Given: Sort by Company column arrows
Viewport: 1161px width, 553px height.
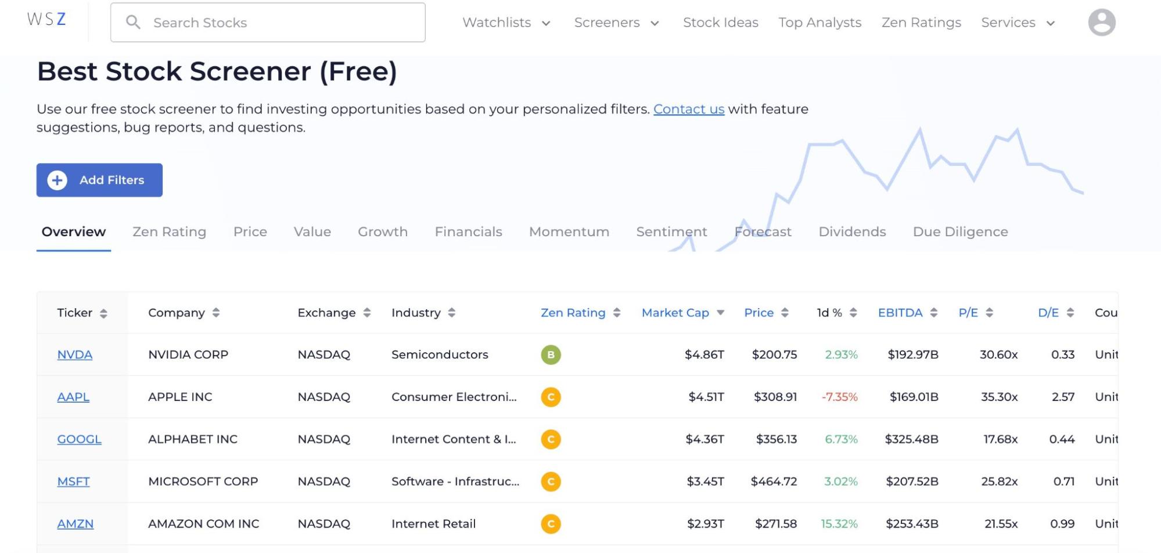Looking at the screenshot, I should [x=216, y=313].
